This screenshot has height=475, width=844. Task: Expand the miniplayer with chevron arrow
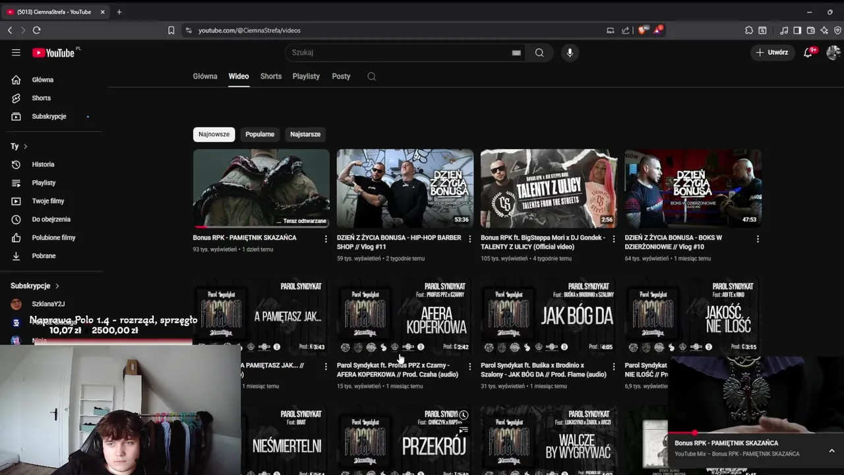click(831, 451)
